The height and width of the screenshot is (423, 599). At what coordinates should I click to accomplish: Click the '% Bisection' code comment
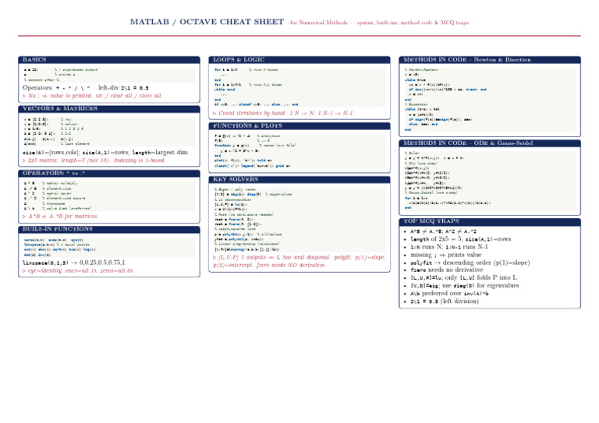[x=416, y=104]
